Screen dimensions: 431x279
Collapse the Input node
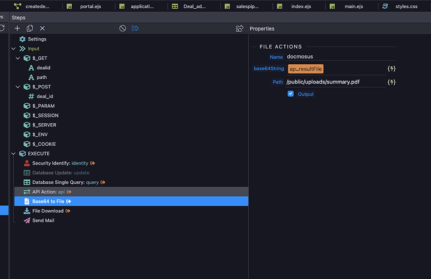(13, 49)
